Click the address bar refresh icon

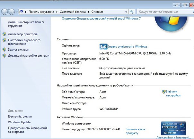tap(132, 12)
